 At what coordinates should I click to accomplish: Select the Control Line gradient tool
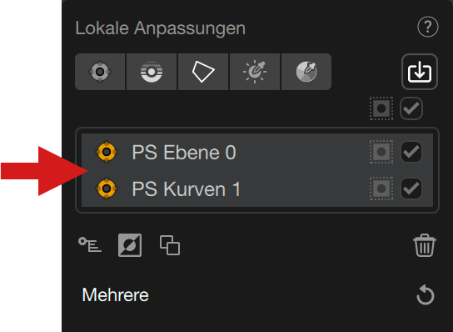click(x=152, y=72)
